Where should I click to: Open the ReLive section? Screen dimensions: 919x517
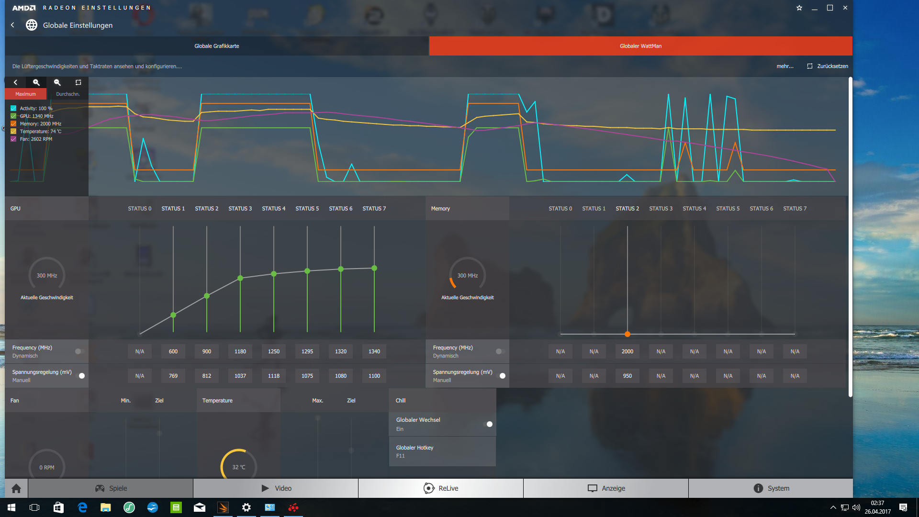[440, 488]
